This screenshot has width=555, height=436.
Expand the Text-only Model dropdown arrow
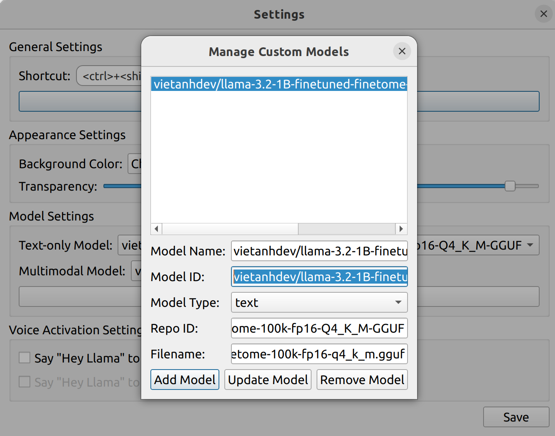(530, 245)
